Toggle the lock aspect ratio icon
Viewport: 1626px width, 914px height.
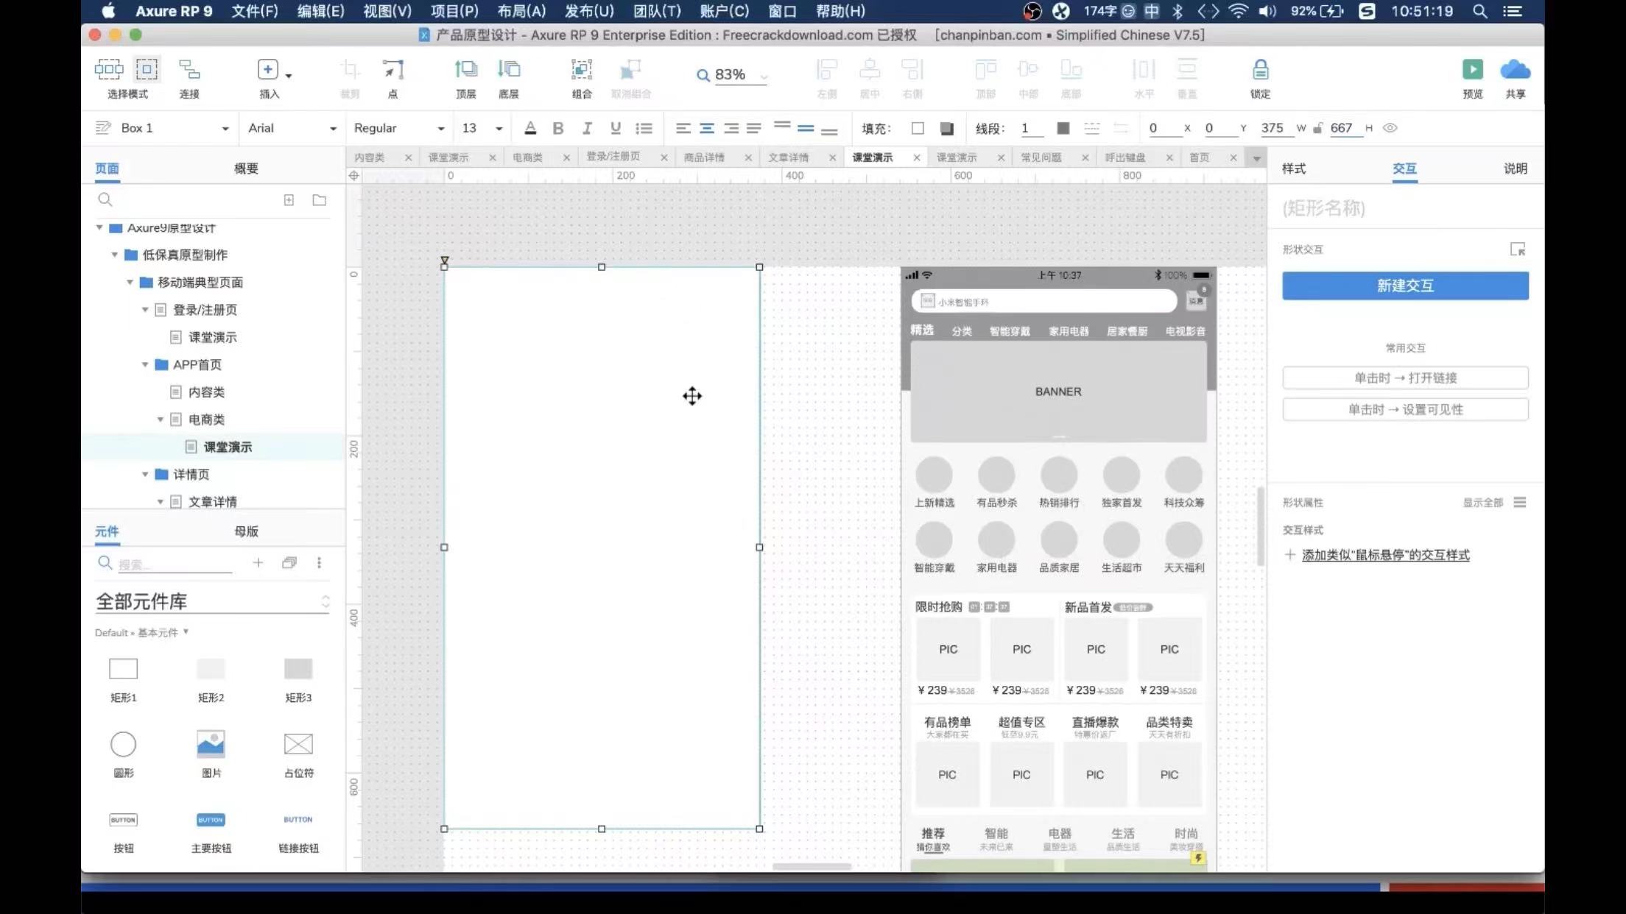[1317, 128]
